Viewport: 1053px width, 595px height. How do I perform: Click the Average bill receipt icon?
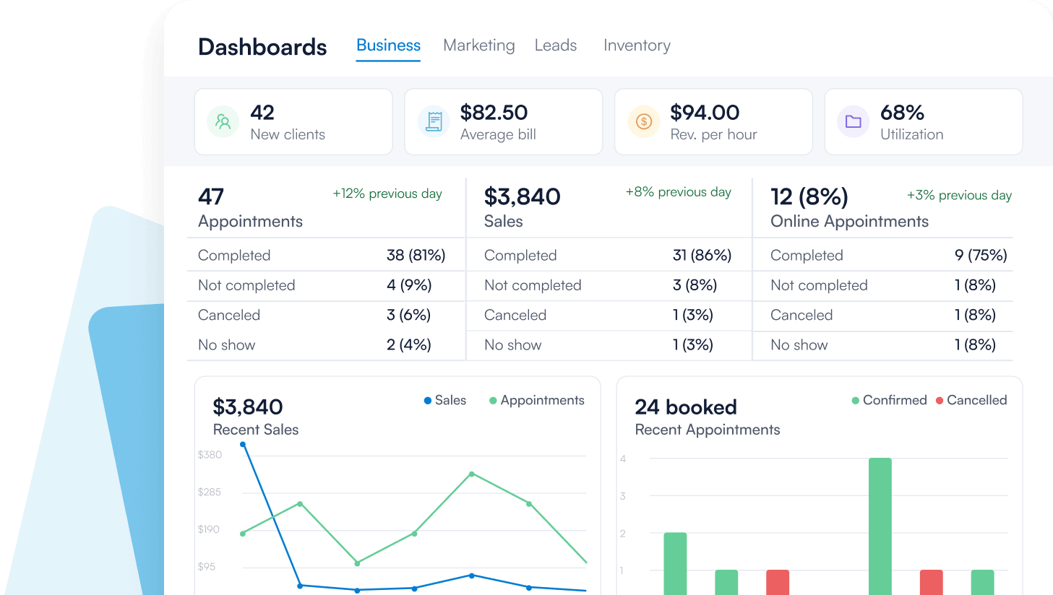434,121
